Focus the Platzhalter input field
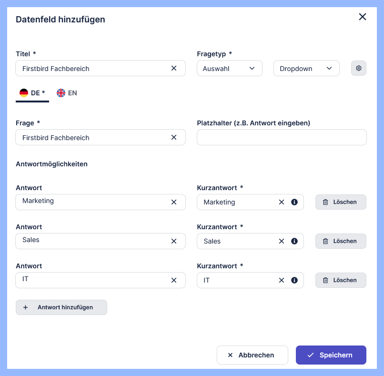The height and width of the screenshot is (376, 384). (x=282, y=137)
